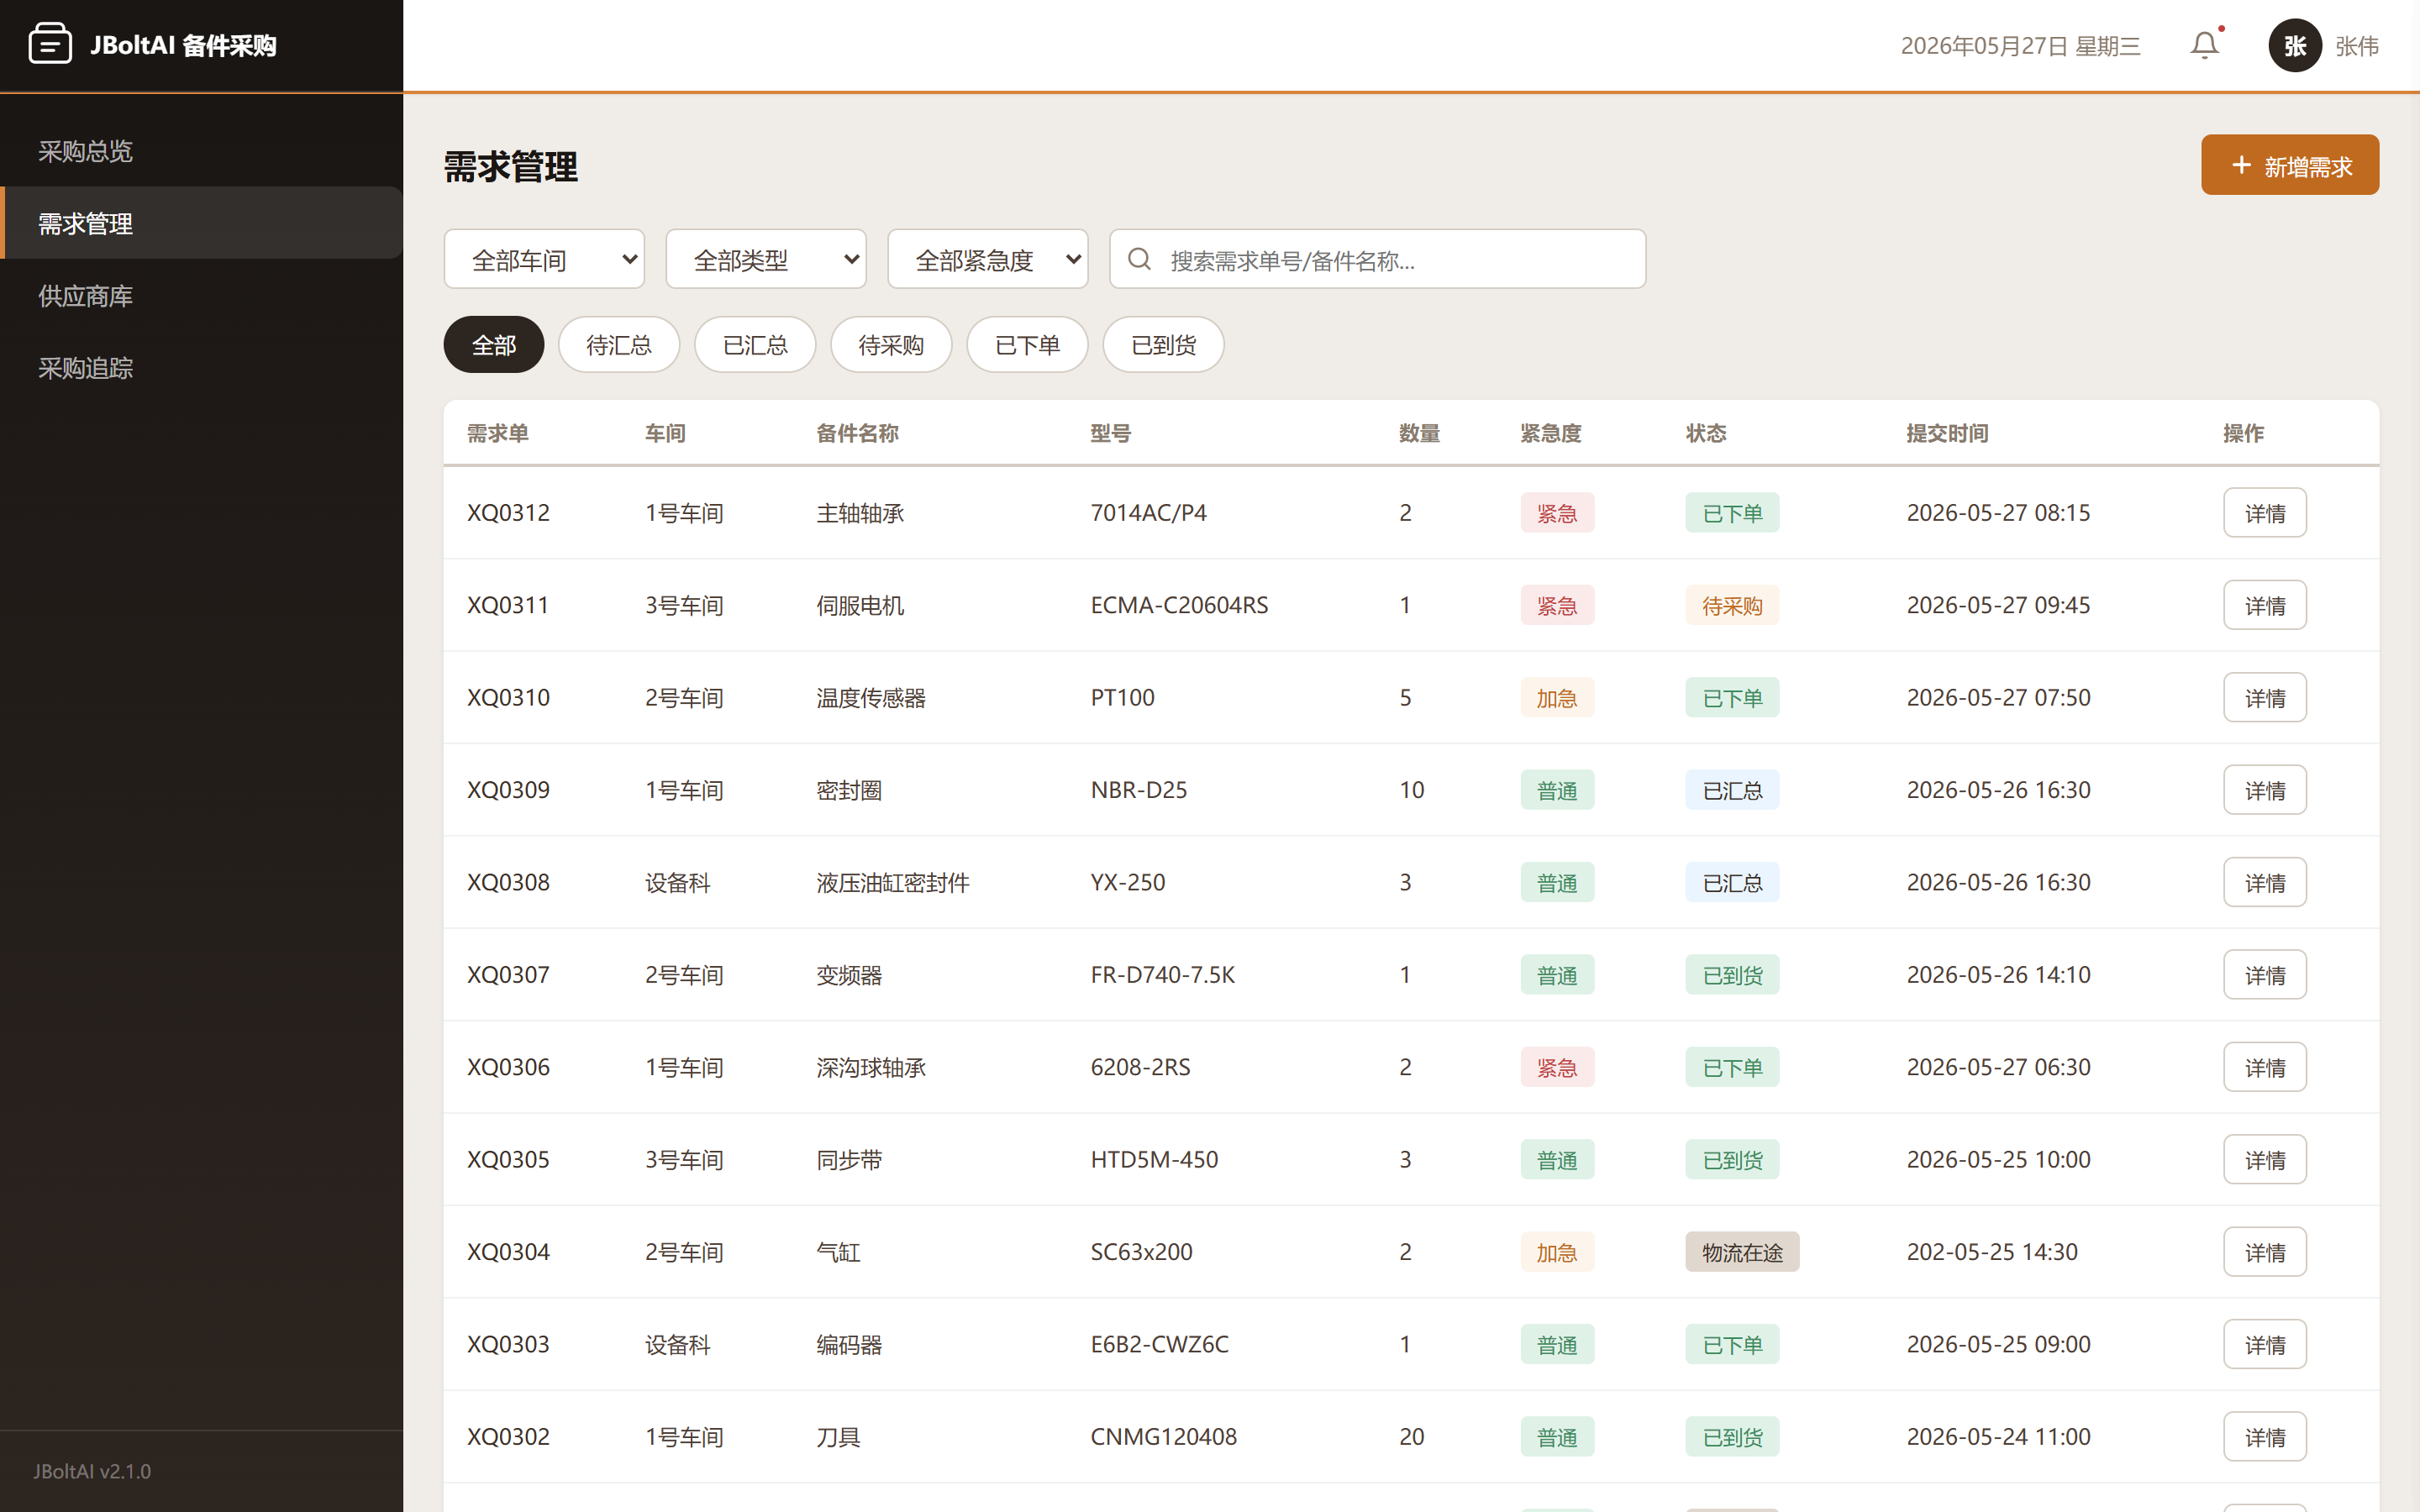The width and height of the screenshot is (2420, 1512).
Task: Click the 同步带 part name
Action: (x=849, y=1160)
